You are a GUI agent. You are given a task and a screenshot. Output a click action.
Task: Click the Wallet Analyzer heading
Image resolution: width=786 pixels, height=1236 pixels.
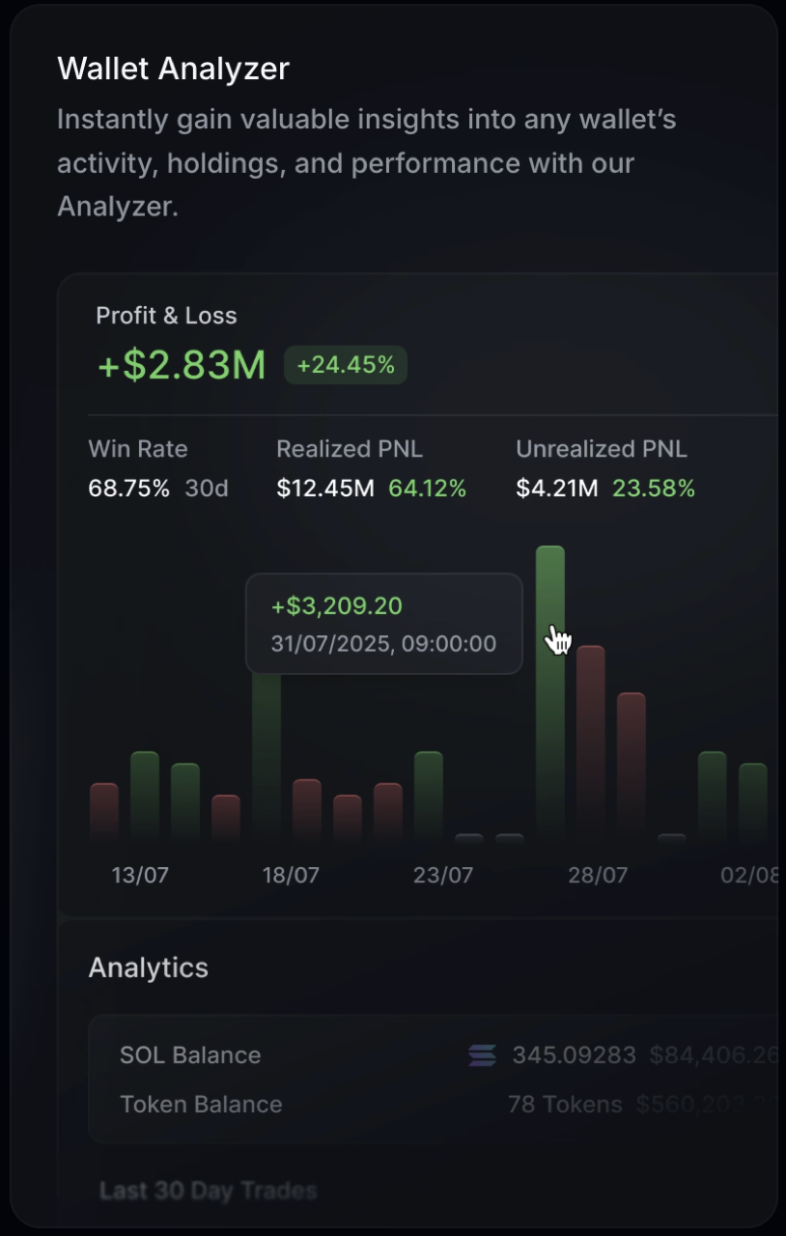click(x=173, y=69)
